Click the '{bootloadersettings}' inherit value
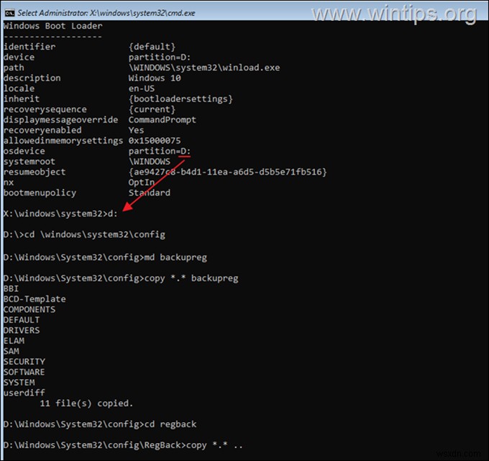This screenshot has height=461, width=489. [181, 99]
